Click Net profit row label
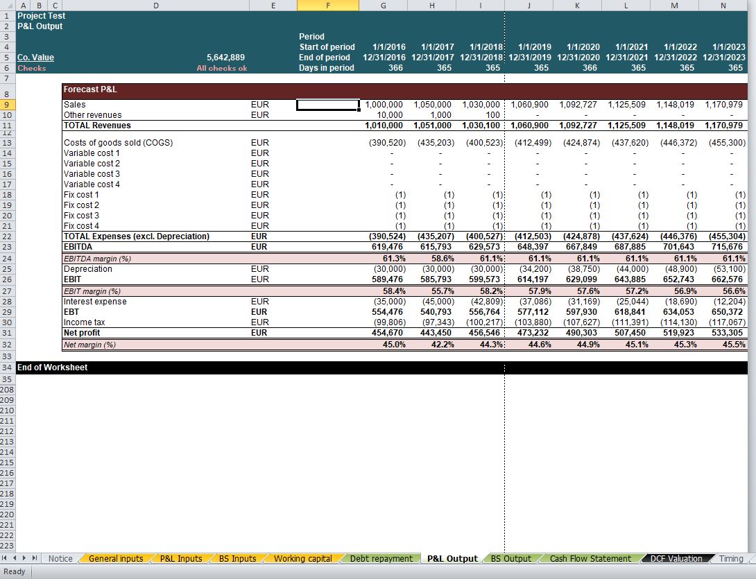The image size is (756, 579). tap(82, 333)
